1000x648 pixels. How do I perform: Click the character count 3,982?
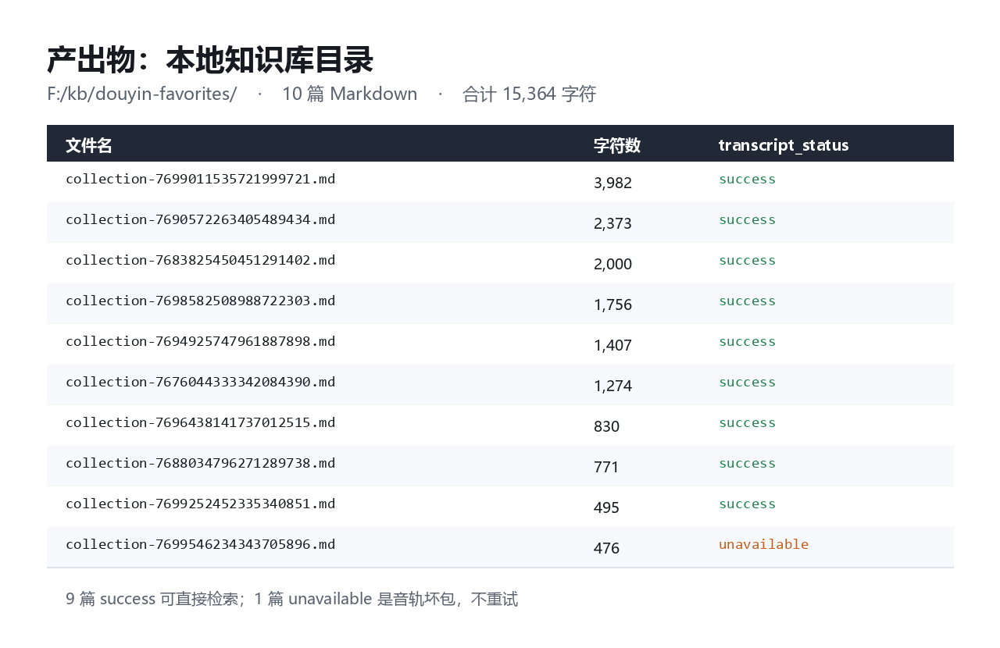pyautogui.click(x=612, y=183)
